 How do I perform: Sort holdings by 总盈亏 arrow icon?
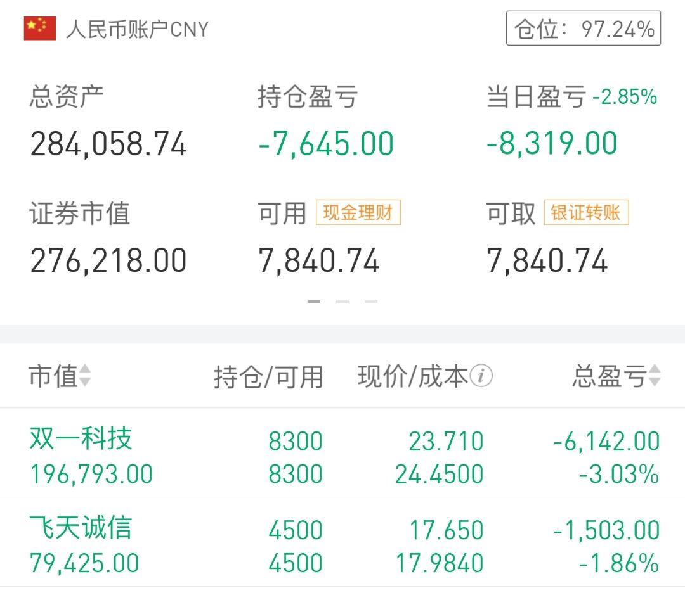tap(654, 375)
